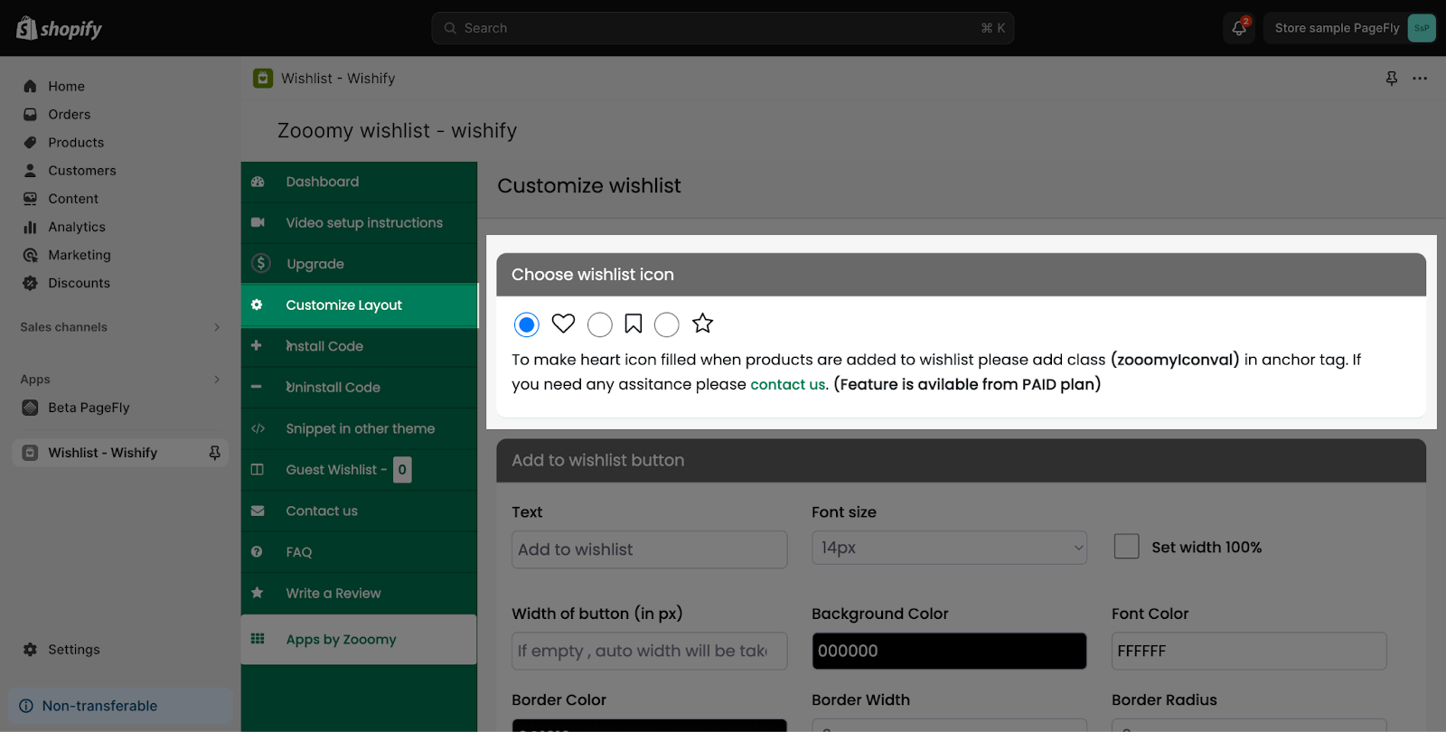Open the FAQ menu item
The height and width of the screenshot is (732, 1446).
pyautogui.click(x=359, y=552)
